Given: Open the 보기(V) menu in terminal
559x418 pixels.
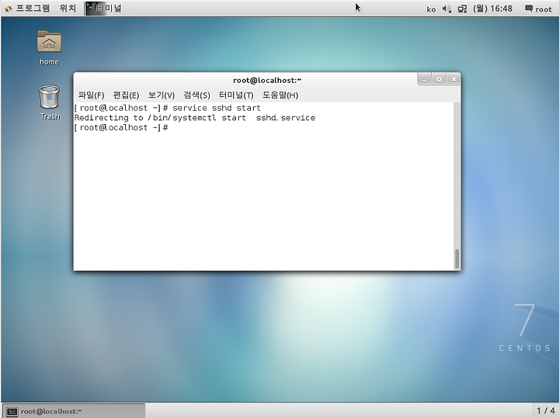Looking at the screenshot, I should click(161, 95).
